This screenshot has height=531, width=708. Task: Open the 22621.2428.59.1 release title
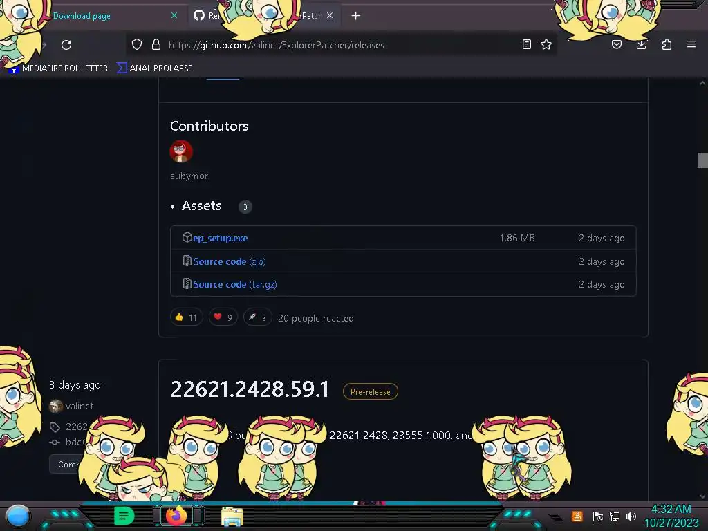250,389
